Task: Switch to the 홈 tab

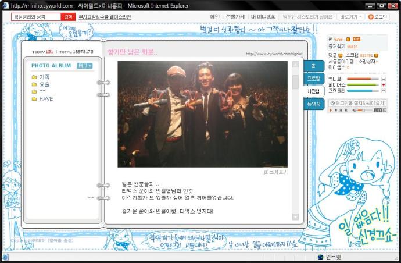Action: (314, 66)
